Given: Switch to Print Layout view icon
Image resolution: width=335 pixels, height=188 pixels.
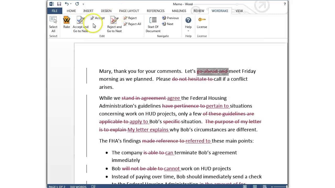Looking at the screenshot, I should (x=255, y=186).
